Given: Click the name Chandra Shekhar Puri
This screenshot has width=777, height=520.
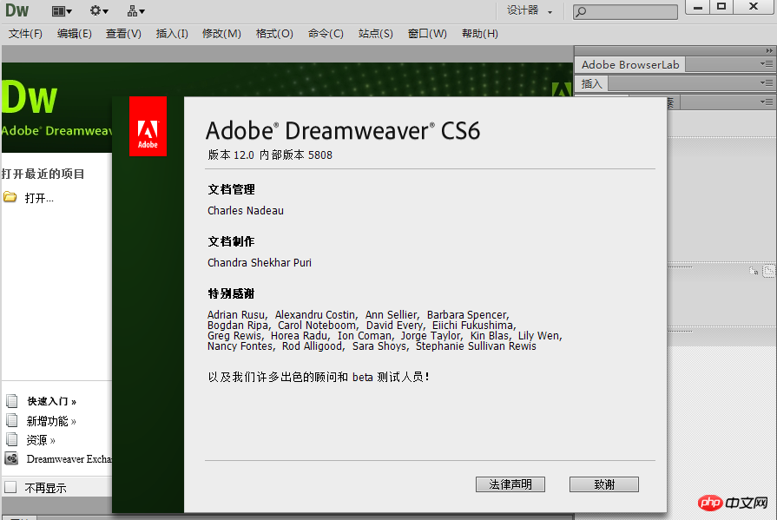Looking at the screenshot, I should pos(260,263).
